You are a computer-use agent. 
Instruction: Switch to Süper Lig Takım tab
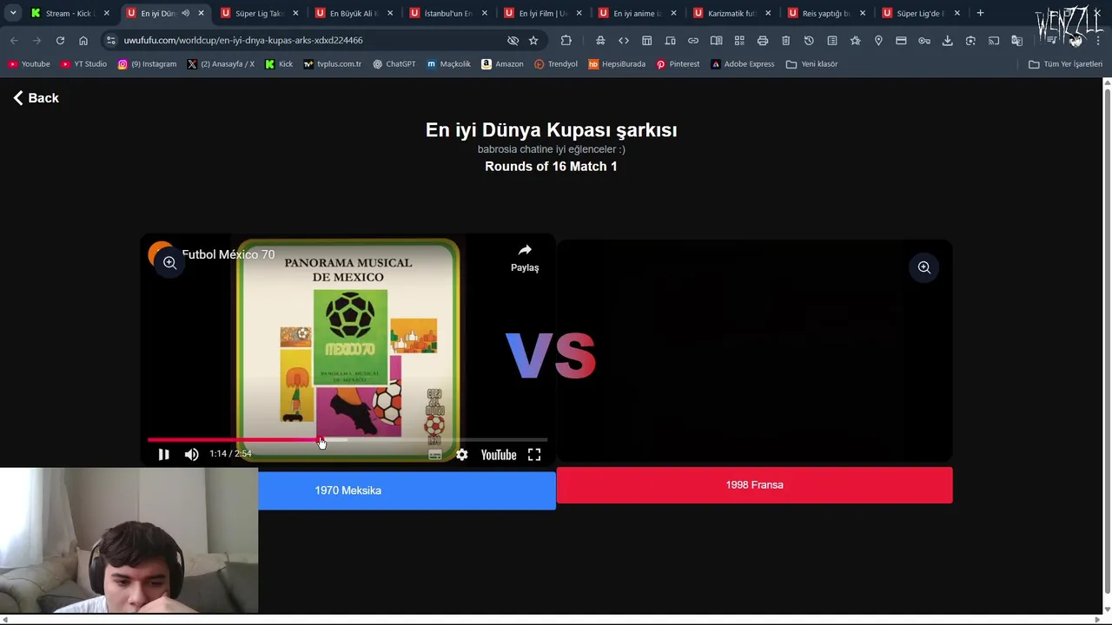point(259,13)
